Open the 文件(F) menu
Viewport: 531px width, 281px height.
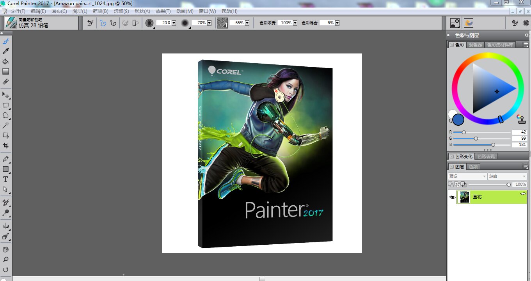tap(18, 11)
